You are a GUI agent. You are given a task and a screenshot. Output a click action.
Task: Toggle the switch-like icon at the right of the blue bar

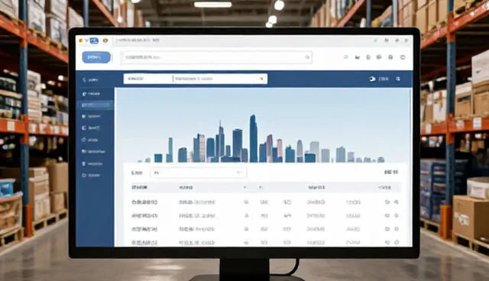click(372, 79)
